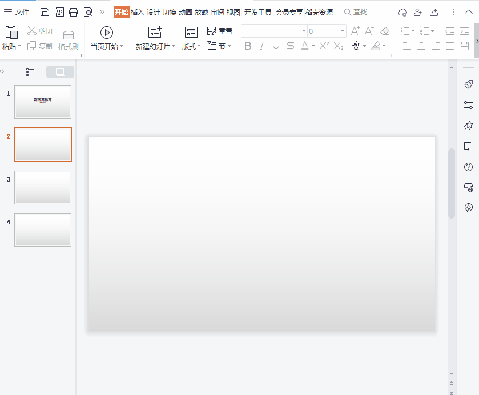Click the rocket icon in right sidebar
479x395 pixels.
468,84
